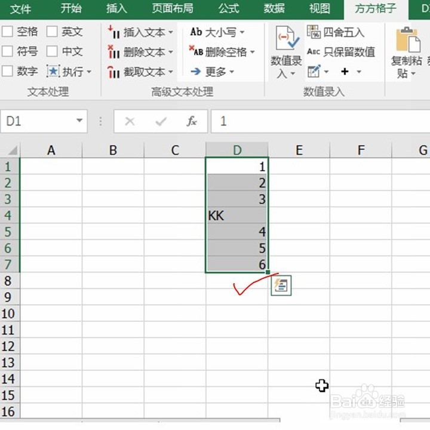Expand the 数值录入 dropdown arrow
This screenshot has height=430, width=430.
click(x=293, y=73)
